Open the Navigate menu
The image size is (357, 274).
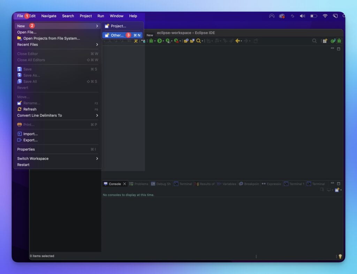point(49,16)
